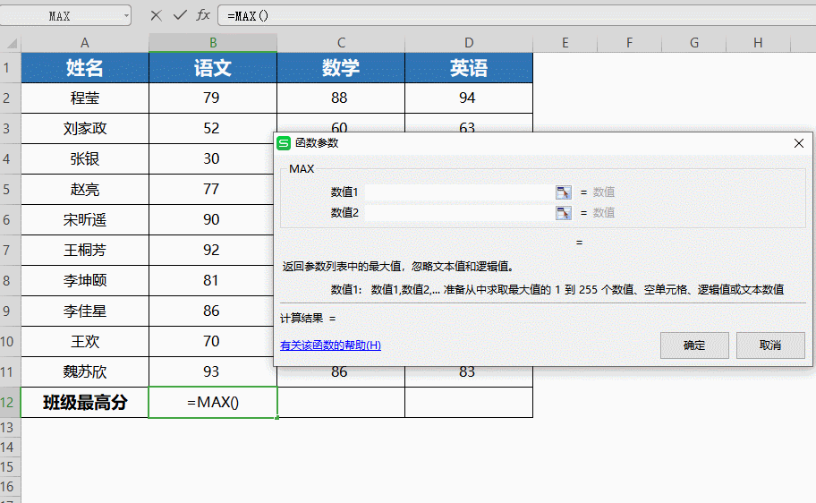Select 语文 score 81 cell
The width and height of the screenshot is (816, 503).
click(x=213, y=281)
